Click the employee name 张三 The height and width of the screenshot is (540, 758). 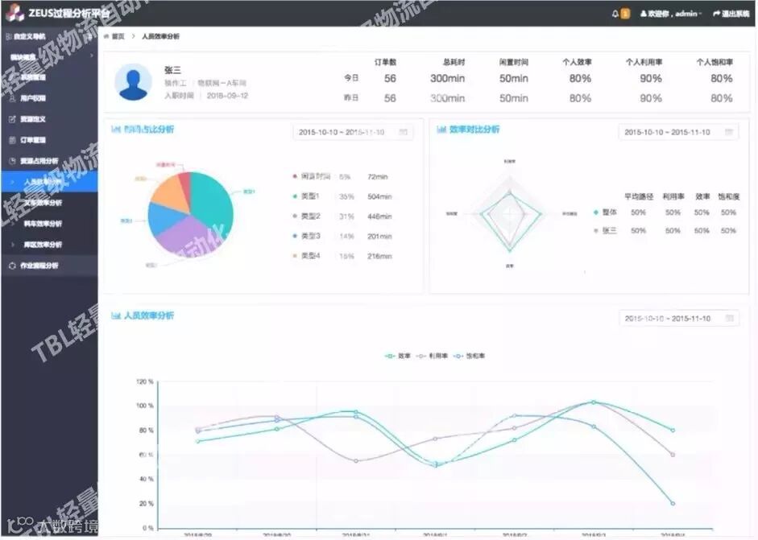pos(172,71)
